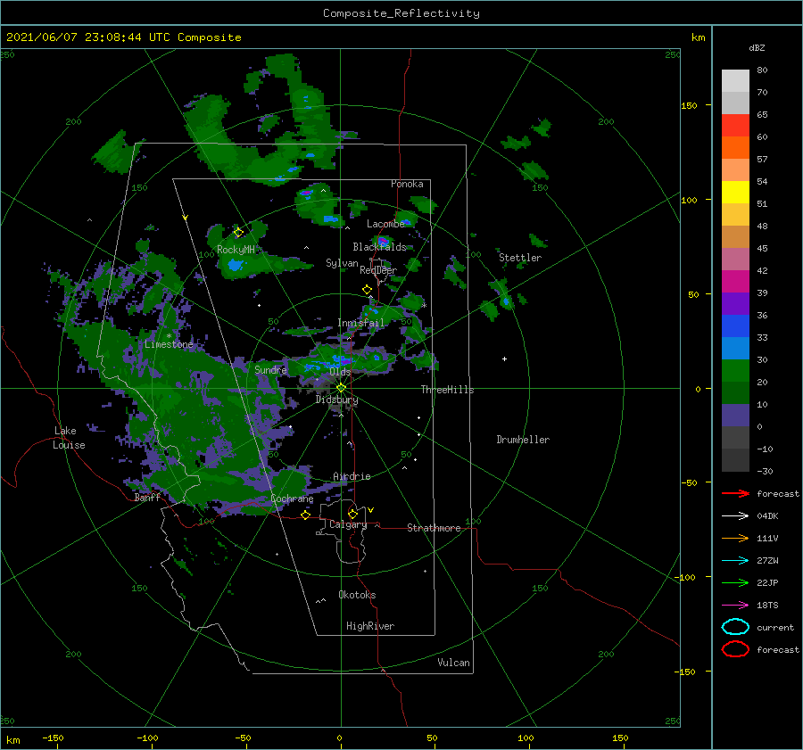Click the Blackfalds town label

coord(379,247)
